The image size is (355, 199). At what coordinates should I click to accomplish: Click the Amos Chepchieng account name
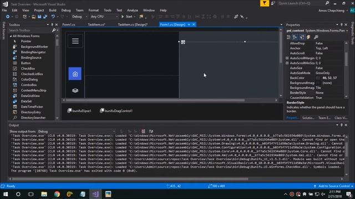click(331, 11)
